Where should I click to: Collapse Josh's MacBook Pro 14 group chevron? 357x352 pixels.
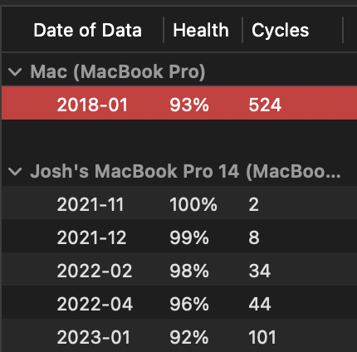coord(15,171)
